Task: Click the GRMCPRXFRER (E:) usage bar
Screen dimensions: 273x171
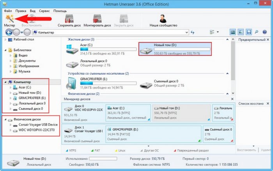Action: [108, 84]
